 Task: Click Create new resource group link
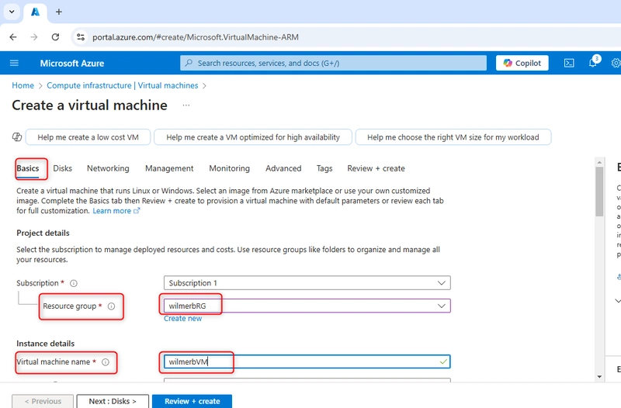click(182, 319)
